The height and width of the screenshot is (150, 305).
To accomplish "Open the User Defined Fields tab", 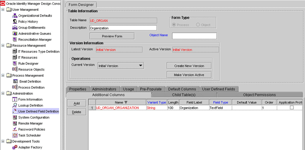I will coord(219,89).
